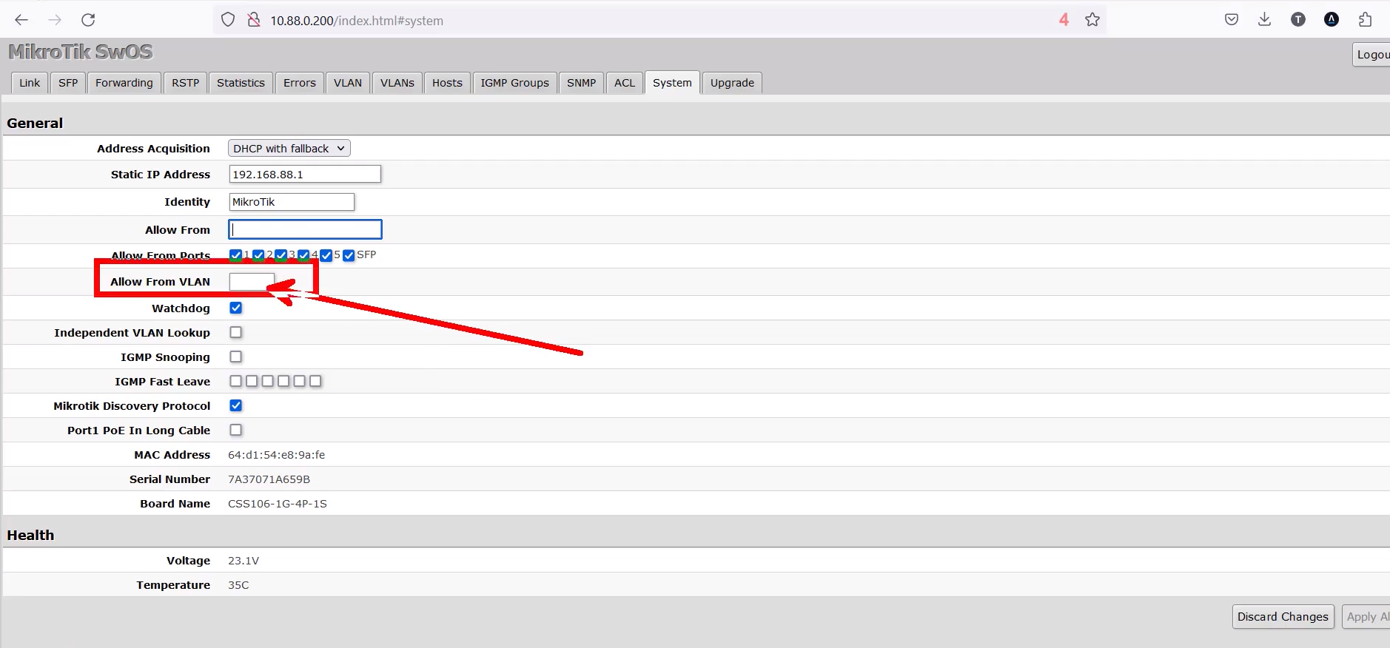
Task: Uncheck Allow From Ports port 2
Action: 258,255
